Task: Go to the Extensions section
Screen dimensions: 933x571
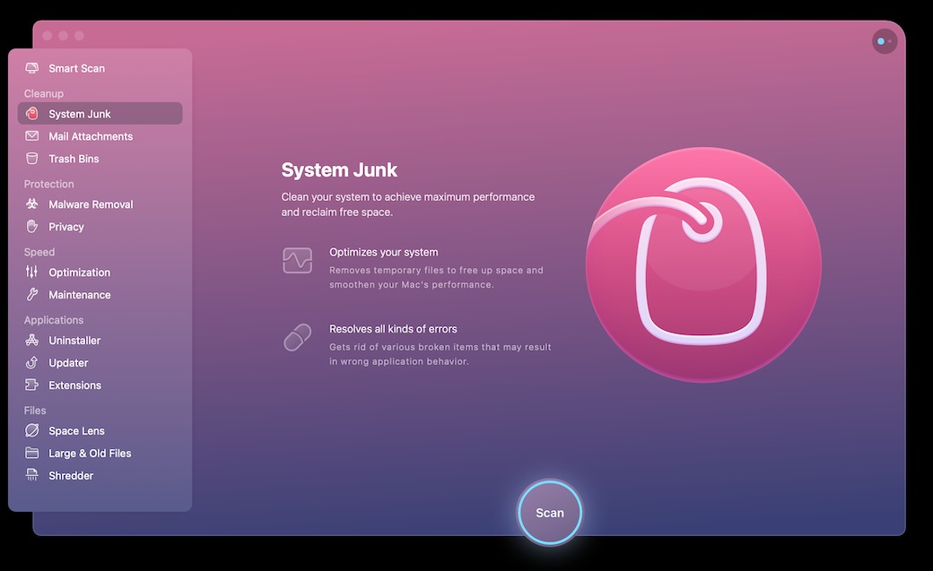Action: pos(74,385)
